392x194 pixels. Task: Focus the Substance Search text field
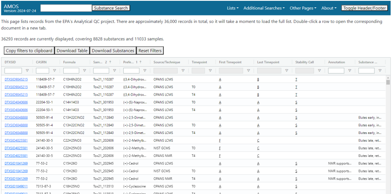coord(66,8)
